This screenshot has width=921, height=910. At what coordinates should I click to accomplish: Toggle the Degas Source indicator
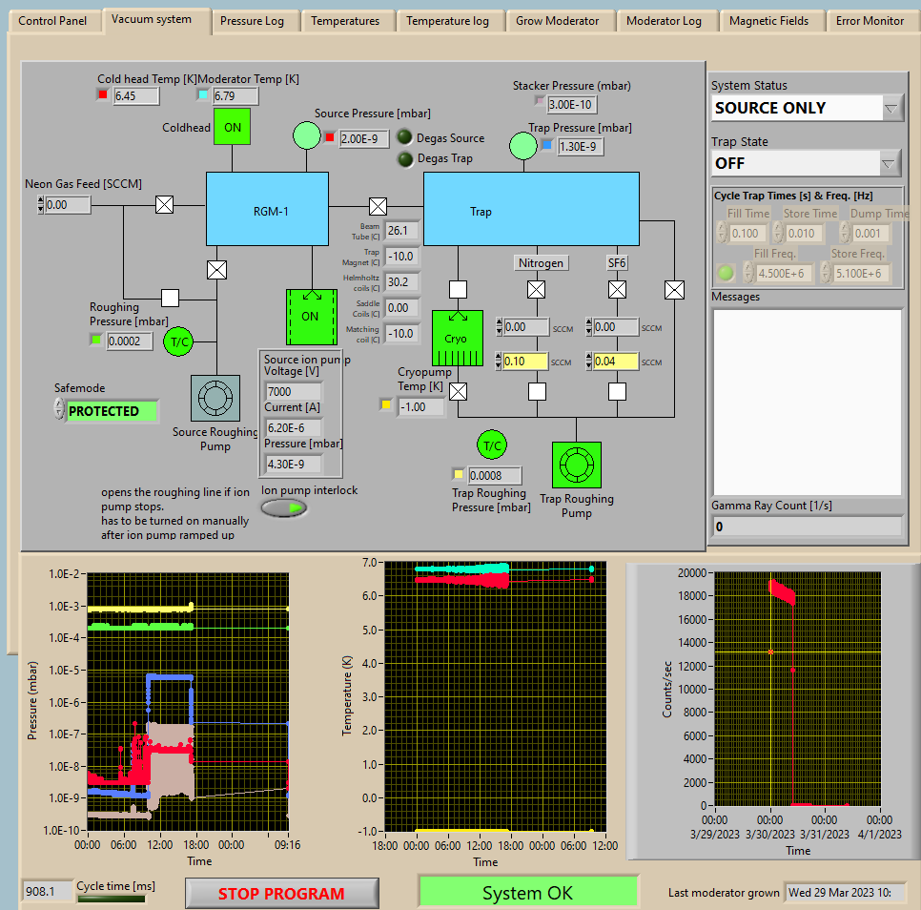coord(404,138)
